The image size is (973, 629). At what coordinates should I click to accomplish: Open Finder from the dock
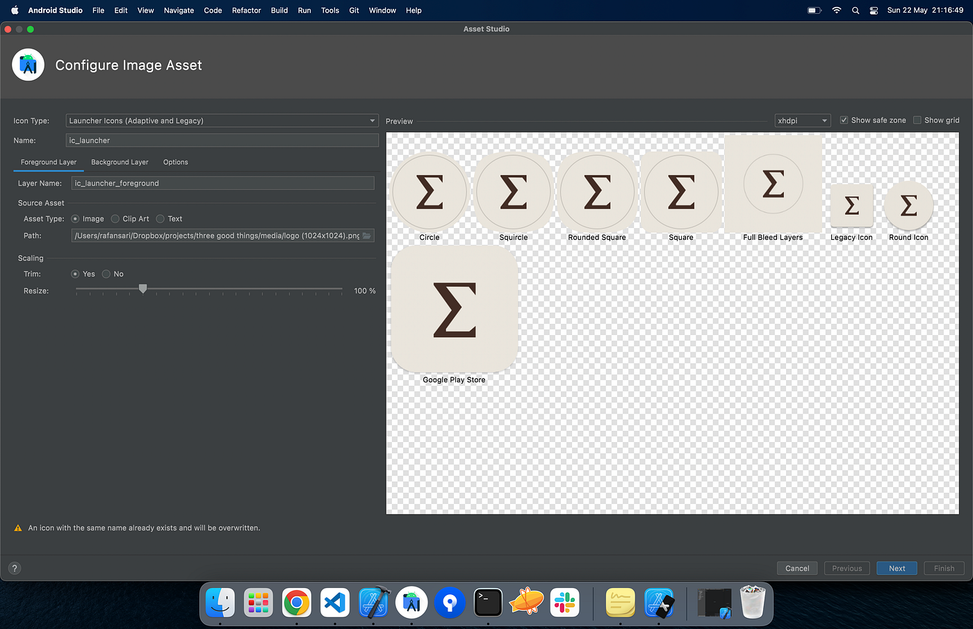[x=220, y=602]
